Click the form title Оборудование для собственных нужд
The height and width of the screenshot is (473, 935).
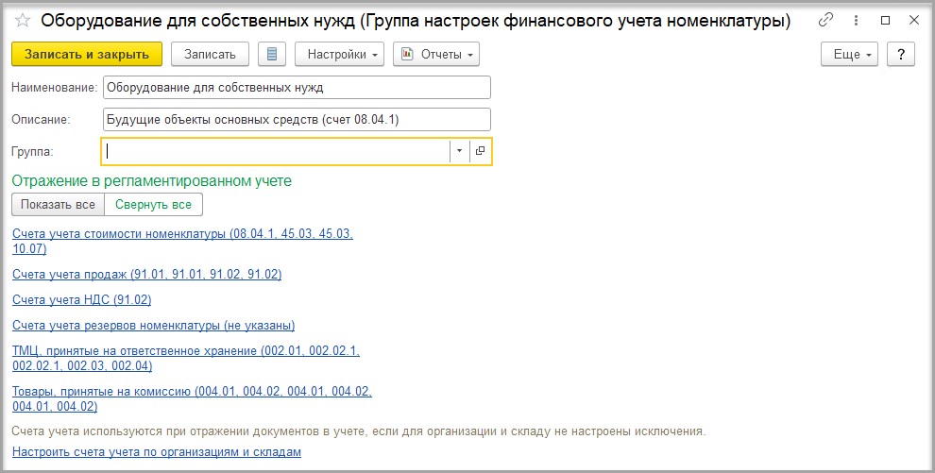pos(416,21)
